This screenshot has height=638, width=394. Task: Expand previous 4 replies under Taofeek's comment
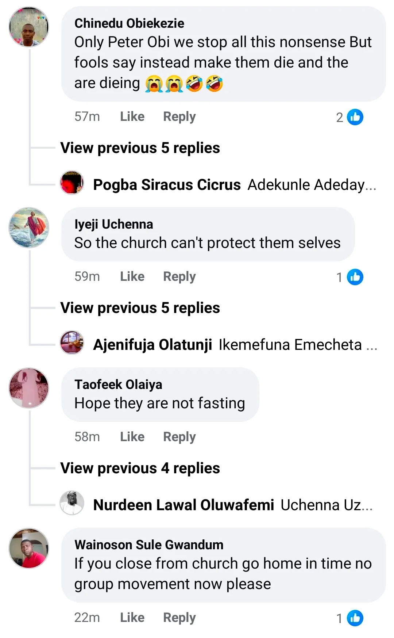140,468
